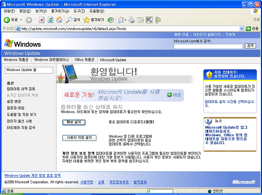Open Windows Update 개인 정보 보호 정책 footer link
This screenshot has width=262, height=195.
pyautogui.click(x=32, y=175)
